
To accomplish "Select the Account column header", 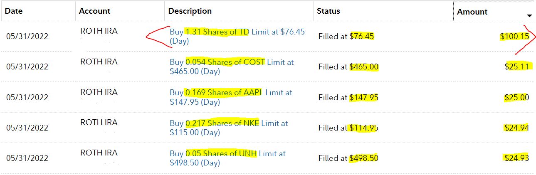I will pyautogui.click(x=95, y=11).
